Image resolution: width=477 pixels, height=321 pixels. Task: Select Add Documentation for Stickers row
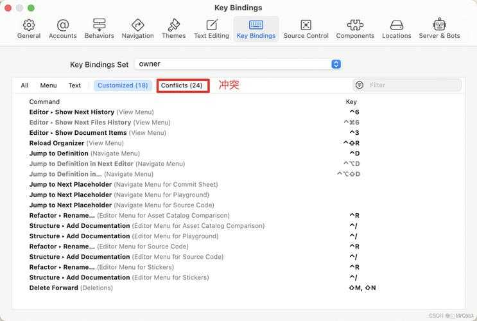pos(239,277)
